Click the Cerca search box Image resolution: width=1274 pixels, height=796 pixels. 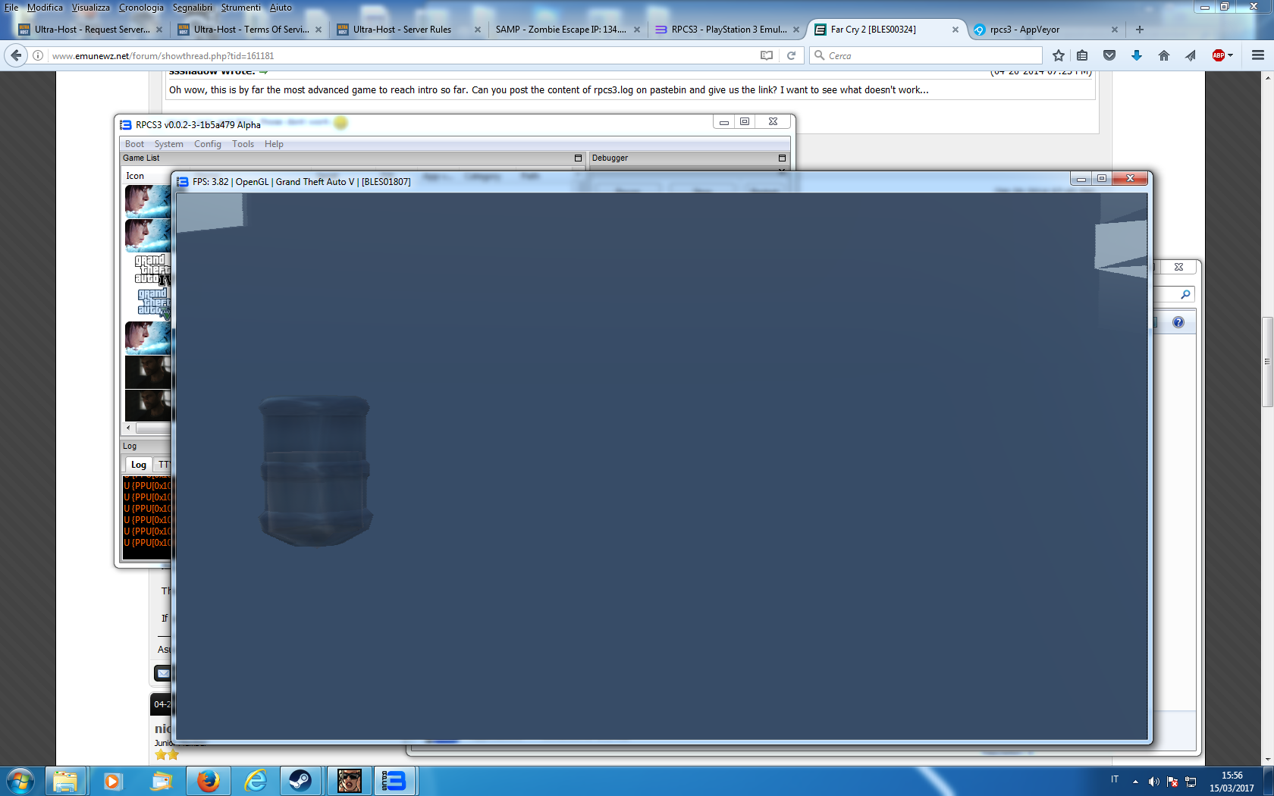tap(925, 55)
